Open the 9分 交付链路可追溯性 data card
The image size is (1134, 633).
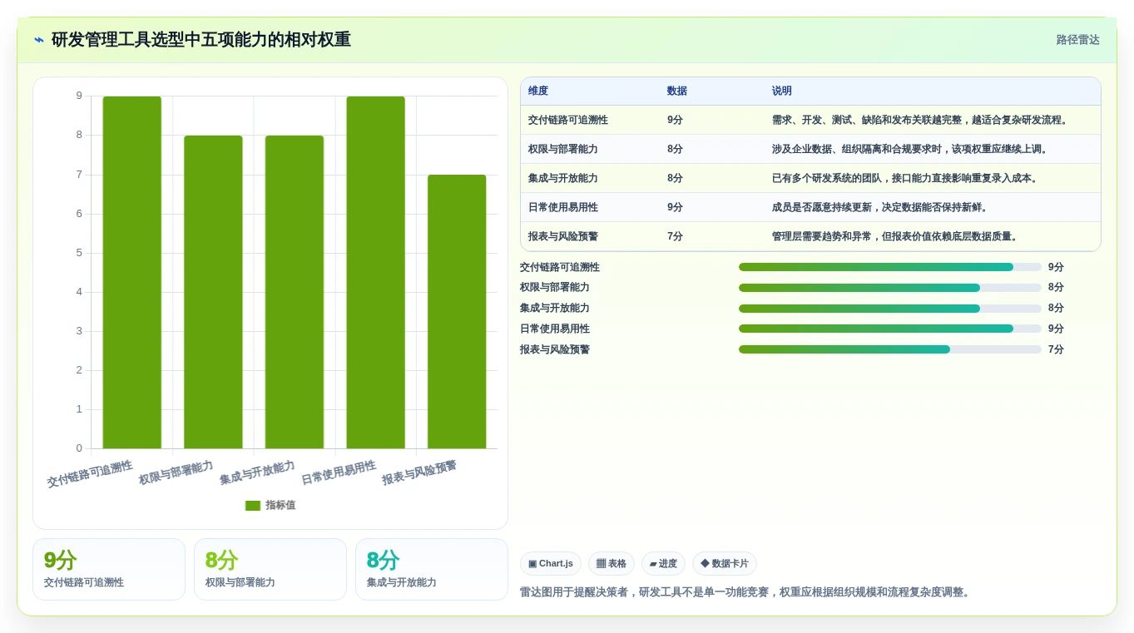[x=109, y=569]
